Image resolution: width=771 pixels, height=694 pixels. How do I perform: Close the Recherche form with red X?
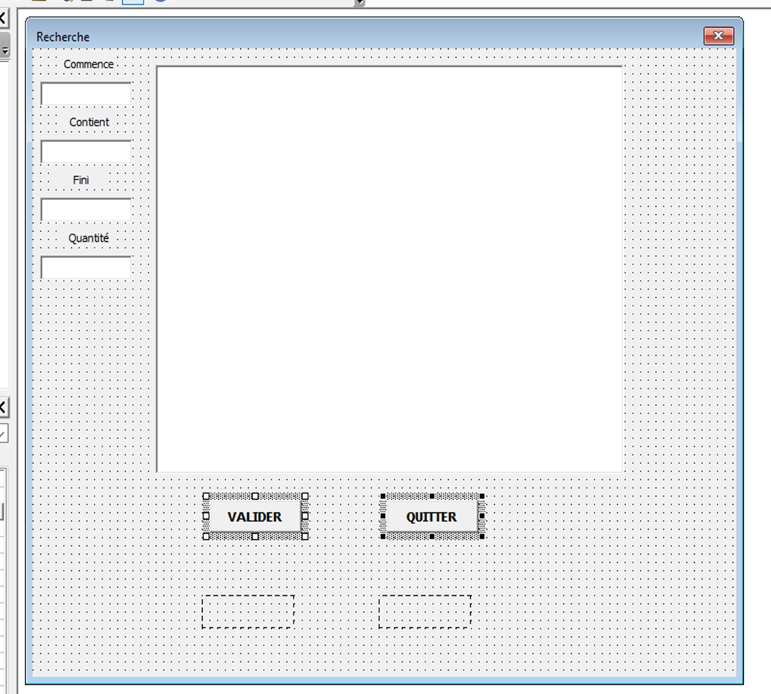click(718, 36)
